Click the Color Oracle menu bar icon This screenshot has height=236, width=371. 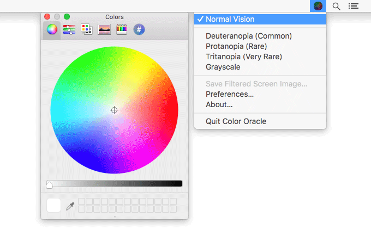318,6
